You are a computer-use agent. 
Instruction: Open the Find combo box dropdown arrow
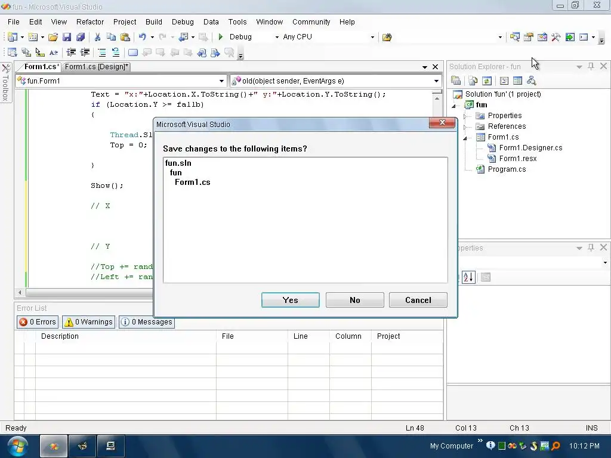click(x=501, y=38)
